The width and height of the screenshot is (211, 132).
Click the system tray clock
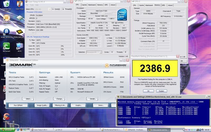click(207, 130)
